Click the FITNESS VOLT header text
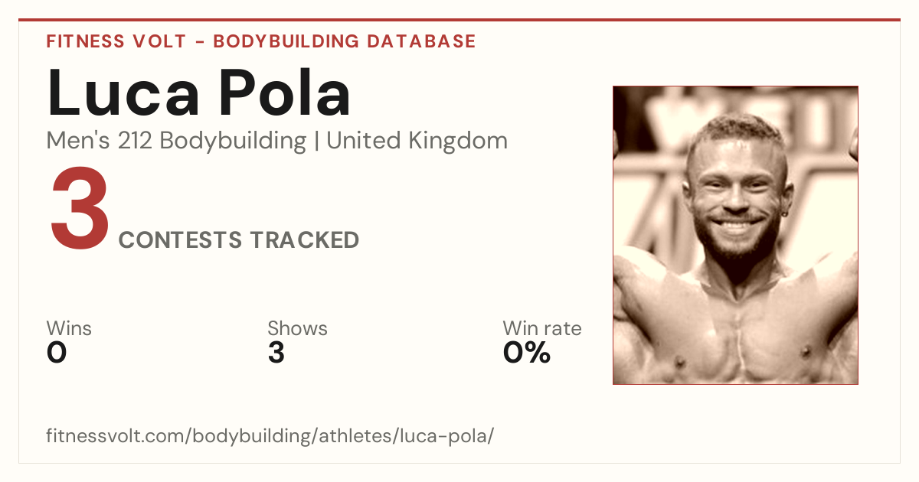 coord(116,41)
